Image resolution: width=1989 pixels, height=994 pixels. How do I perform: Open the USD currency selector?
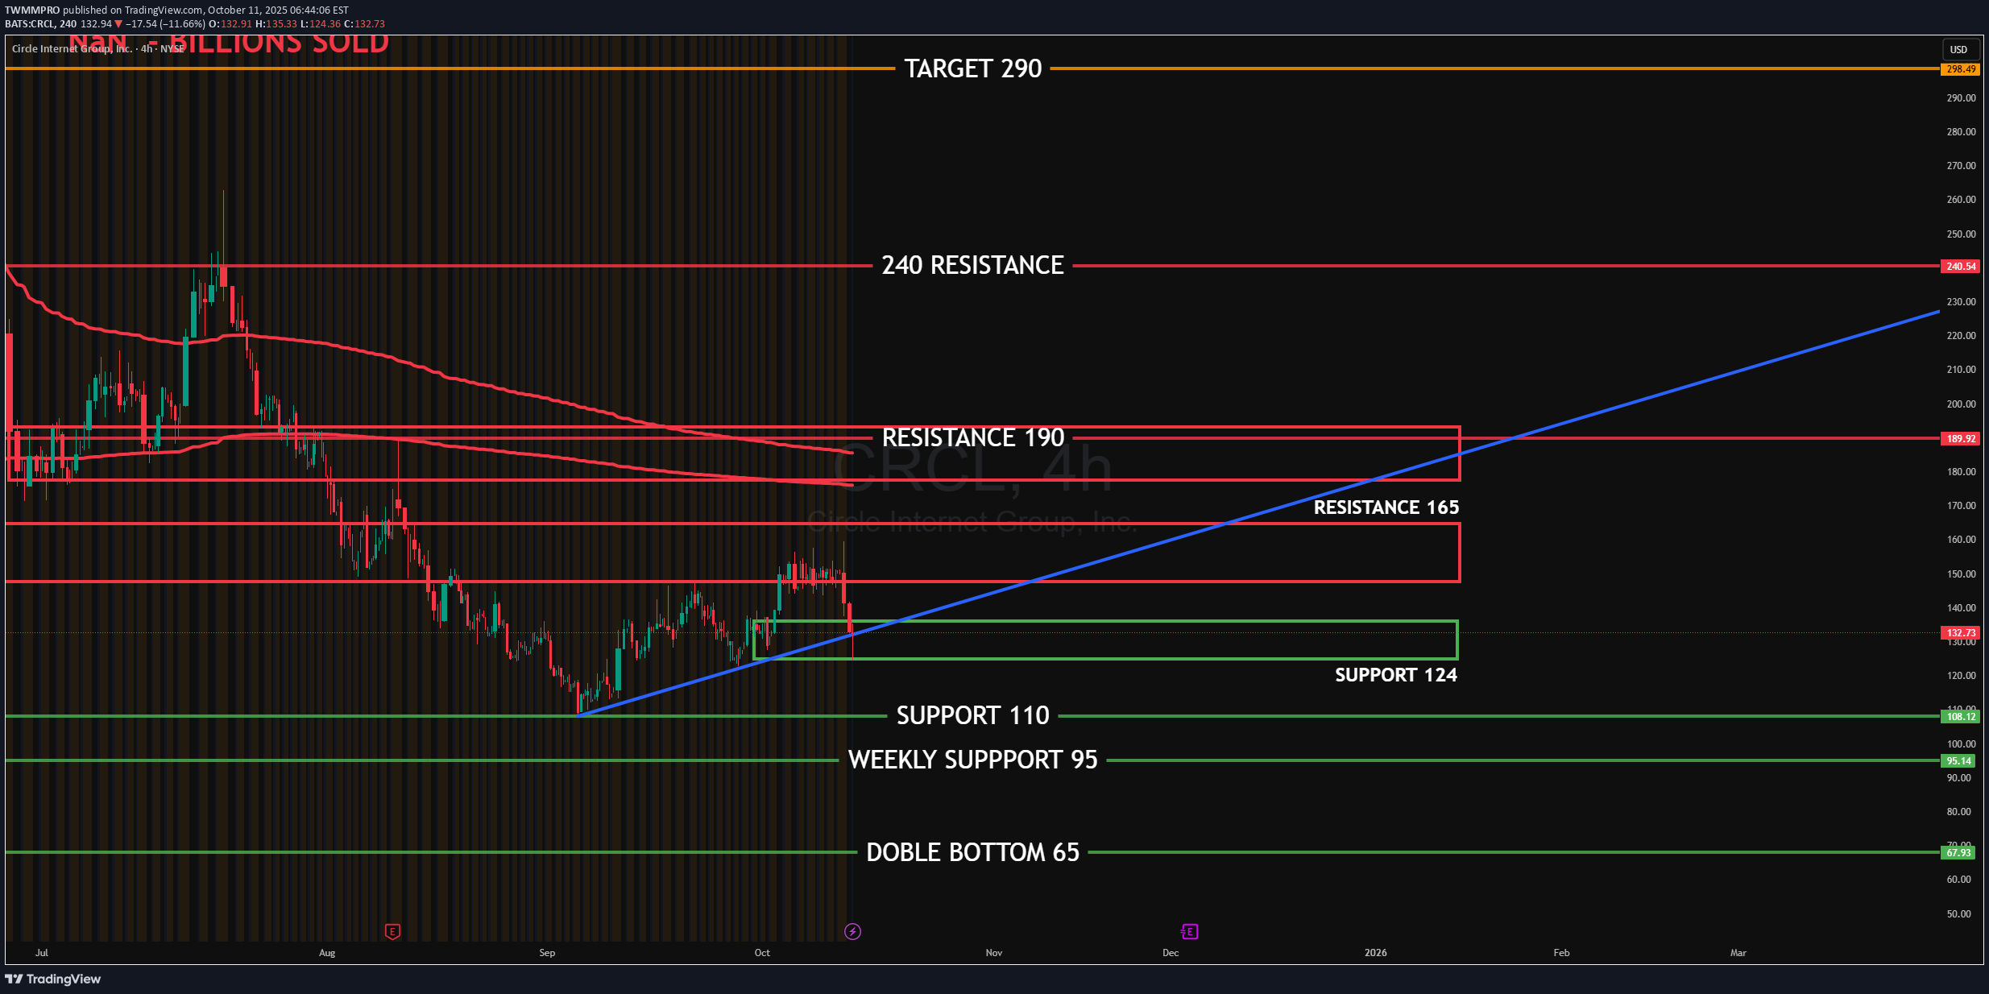click(x=1958, y=49)
